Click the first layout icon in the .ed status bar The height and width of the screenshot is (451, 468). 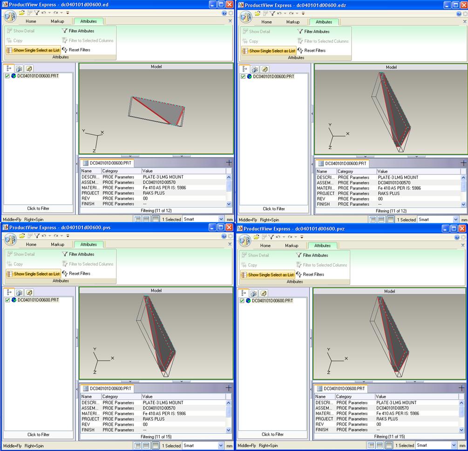[x=137, y=219]
